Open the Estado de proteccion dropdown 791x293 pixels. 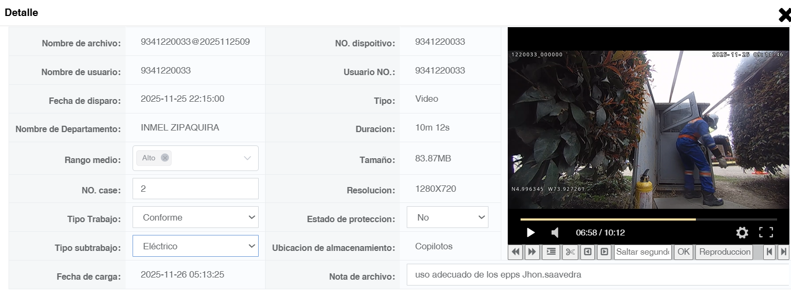point(447,217)
